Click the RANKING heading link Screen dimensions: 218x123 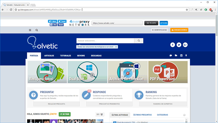tap(151, 92)
